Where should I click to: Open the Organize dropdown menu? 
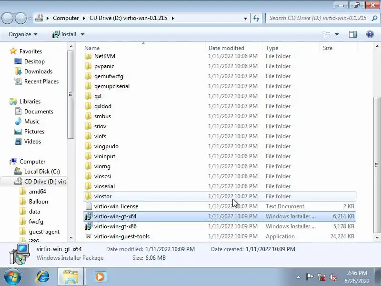(23, 34)
